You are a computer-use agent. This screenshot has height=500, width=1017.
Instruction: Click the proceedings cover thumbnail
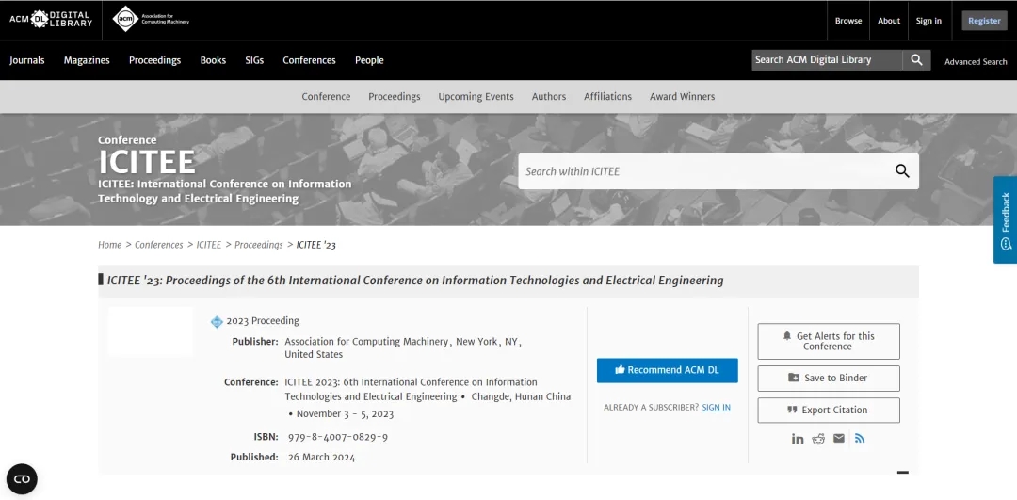tap(151, 331)
